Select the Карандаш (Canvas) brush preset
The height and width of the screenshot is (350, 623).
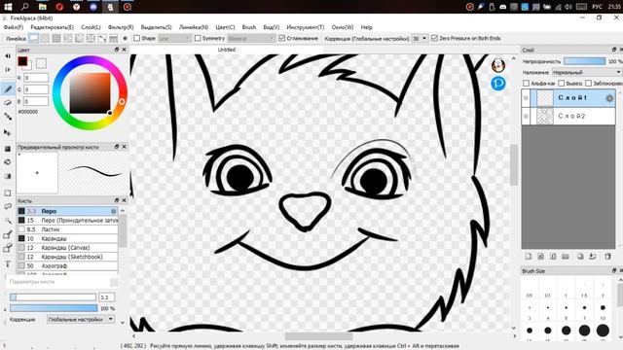click(68, 248)
